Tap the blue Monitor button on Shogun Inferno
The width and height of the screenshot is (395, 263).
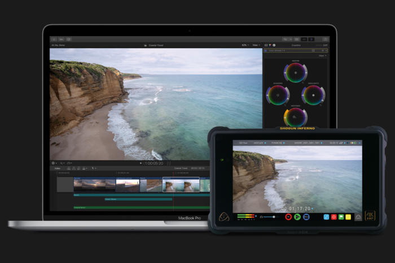[306, 217]
